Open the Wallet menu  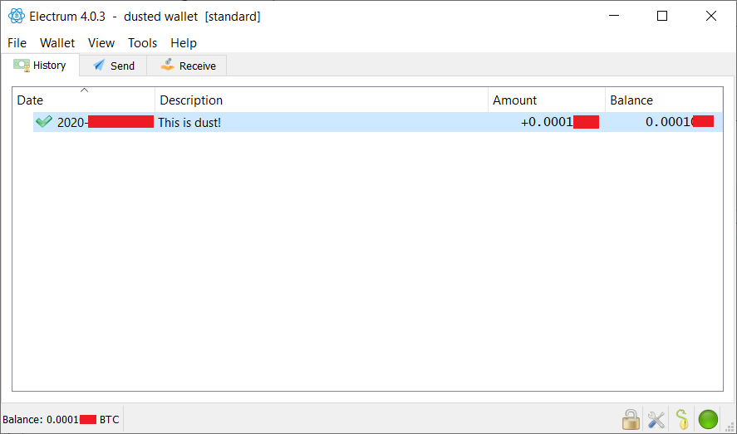(57, 43)
